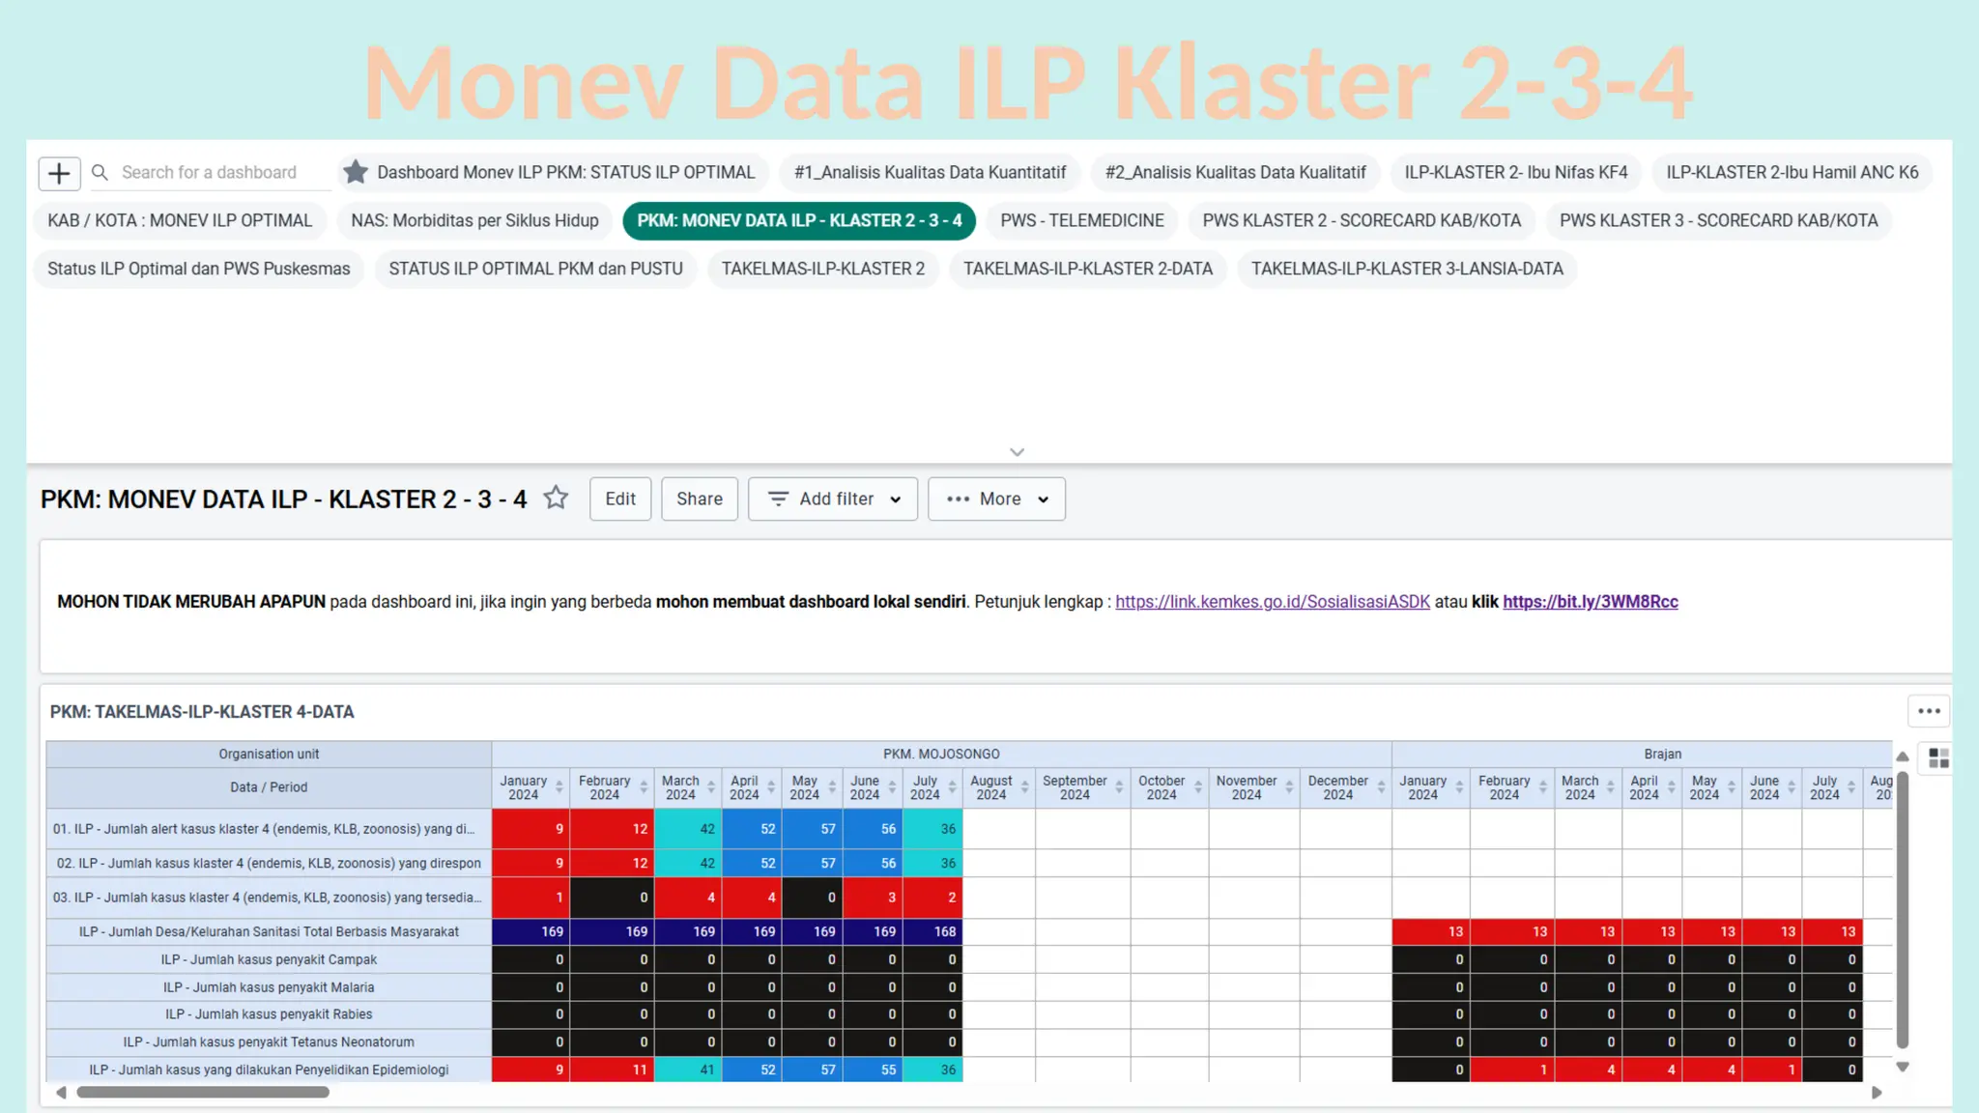Select KAB / KOTA : MONEV ILP OPTIMAL chip

point(180,220)
